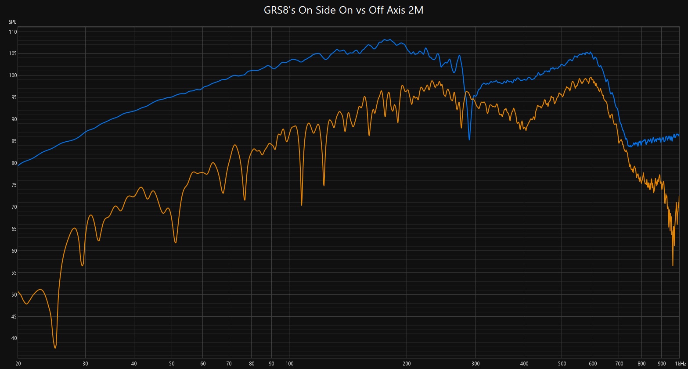Select the 45 value on the SPL axis

pyautogui.click(x=14, y=317)
